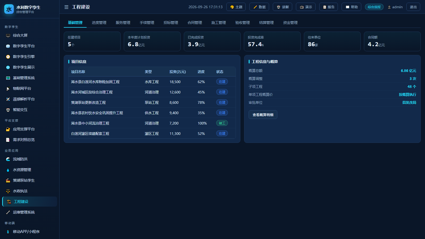Click the 竣工 status badge
Viewport: 425px width, 239px height.
222,123
